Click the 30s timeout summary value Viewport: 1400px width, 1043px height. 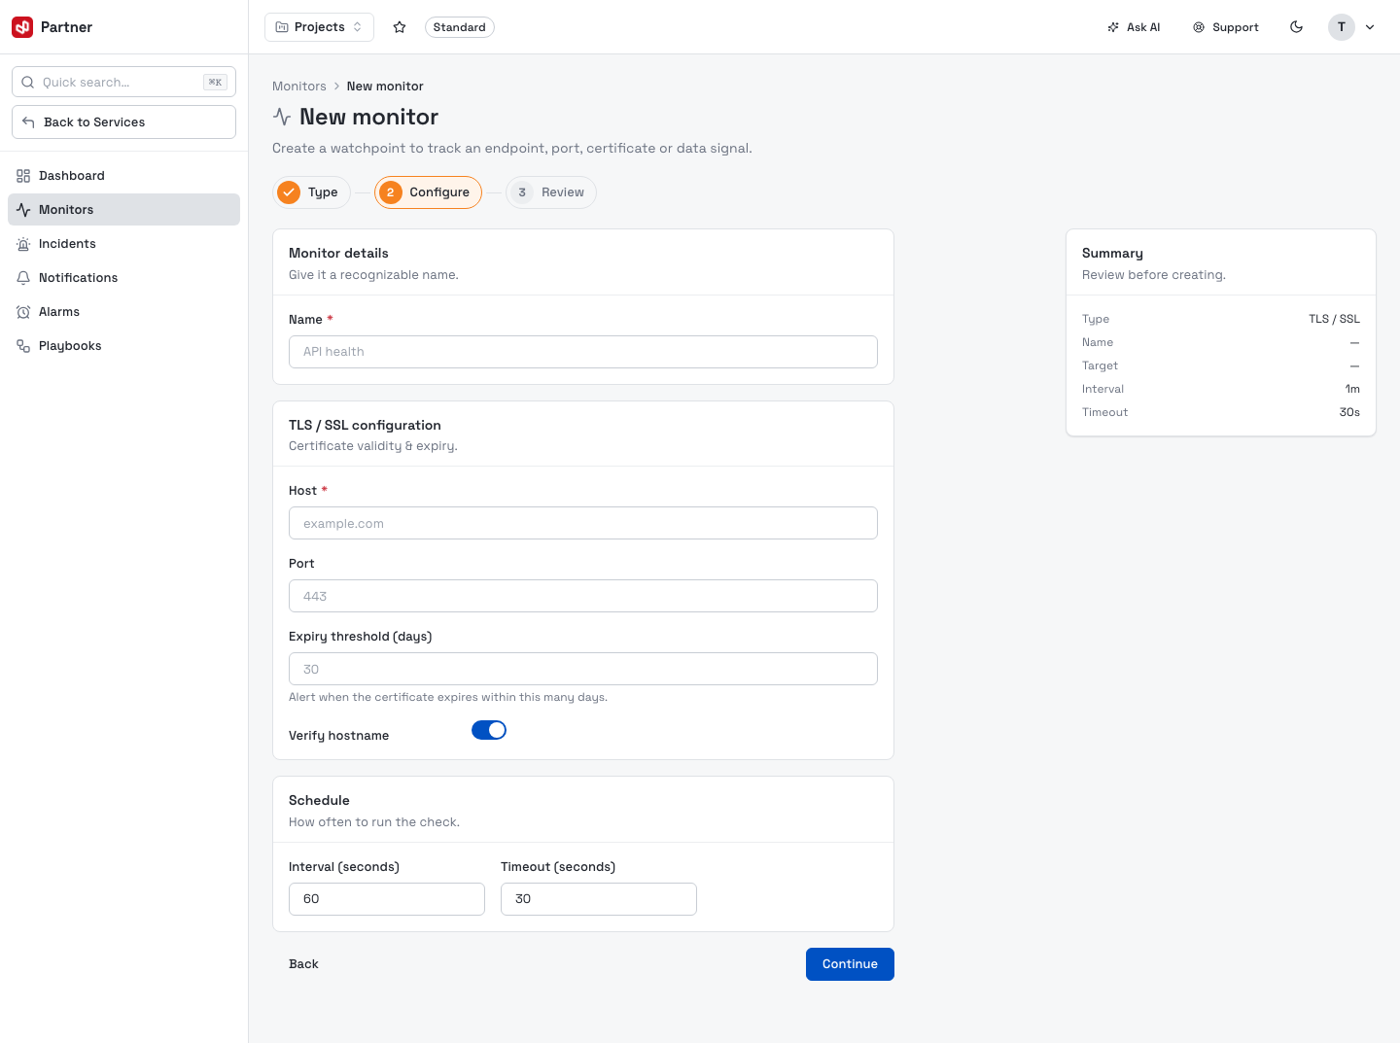tap(1349, 412)
